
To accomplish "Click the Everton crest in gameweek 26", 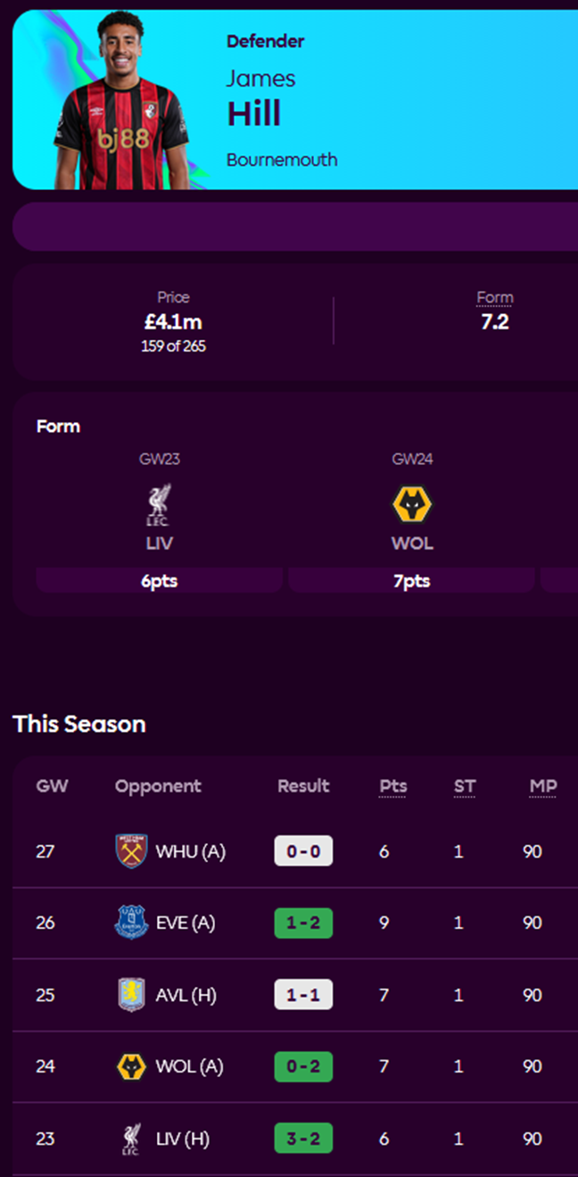I will [130, 923].
